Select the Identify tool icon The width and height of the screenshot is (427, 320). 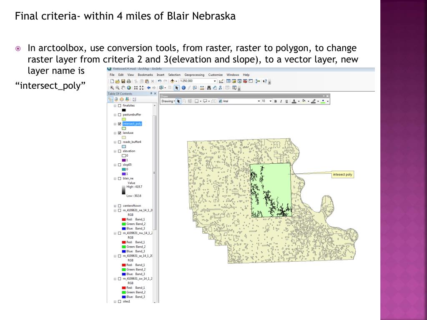coord(183,87)
